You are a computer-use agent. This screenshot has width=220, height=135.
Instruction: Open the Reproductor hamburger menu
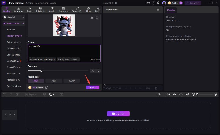tap(158, 10)
